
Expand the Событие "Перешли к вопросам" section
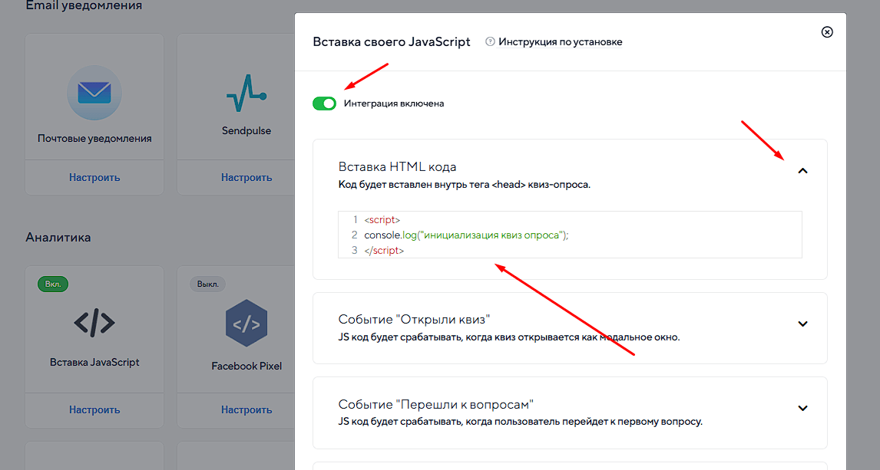(802, 408)
